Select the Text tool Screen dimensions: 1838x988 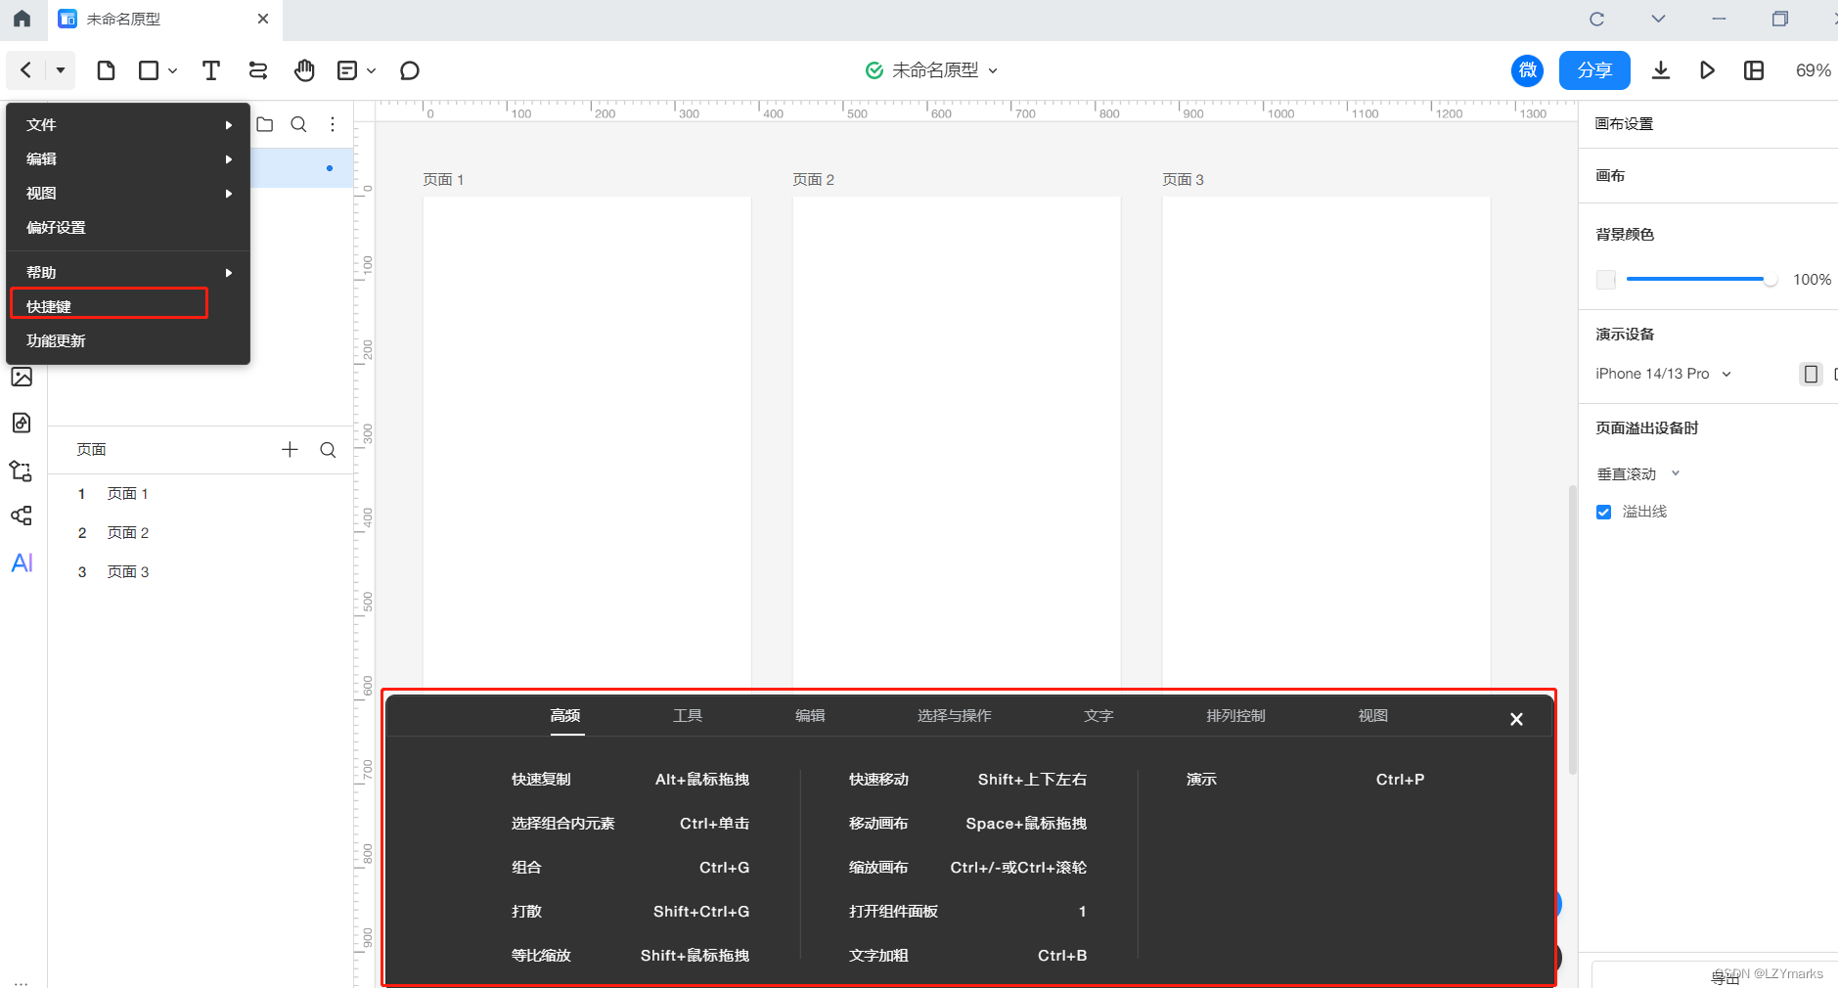211,70
